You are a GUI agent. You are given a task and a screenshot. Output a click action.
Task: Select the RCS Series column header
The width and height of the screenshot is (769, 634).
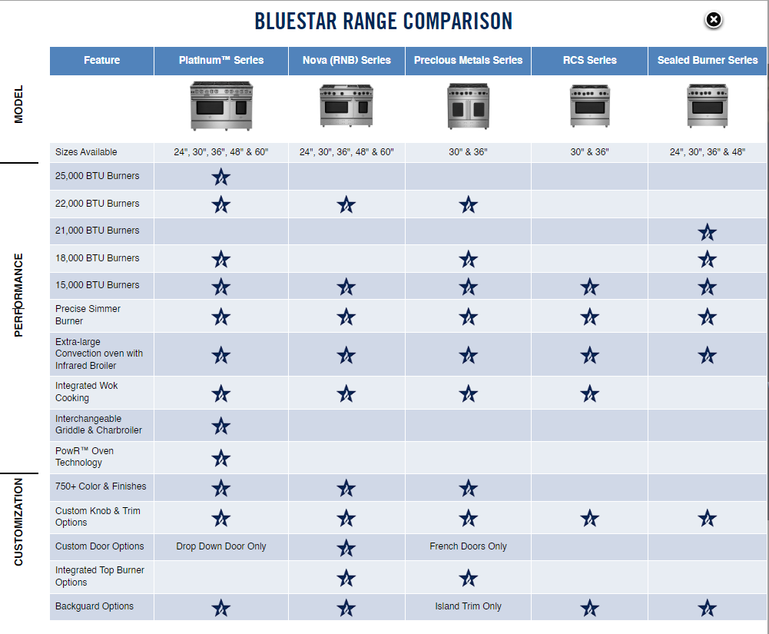[x=589, y=61]
